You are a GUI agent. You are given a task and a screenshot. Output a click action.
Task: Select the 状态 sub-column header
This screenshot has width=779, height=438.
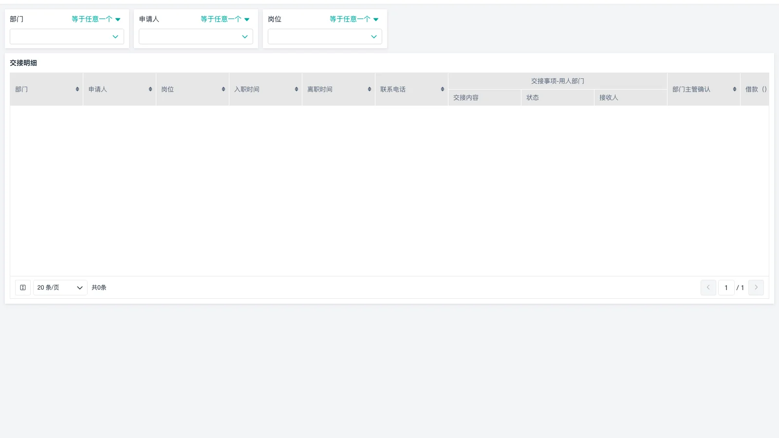557,97
